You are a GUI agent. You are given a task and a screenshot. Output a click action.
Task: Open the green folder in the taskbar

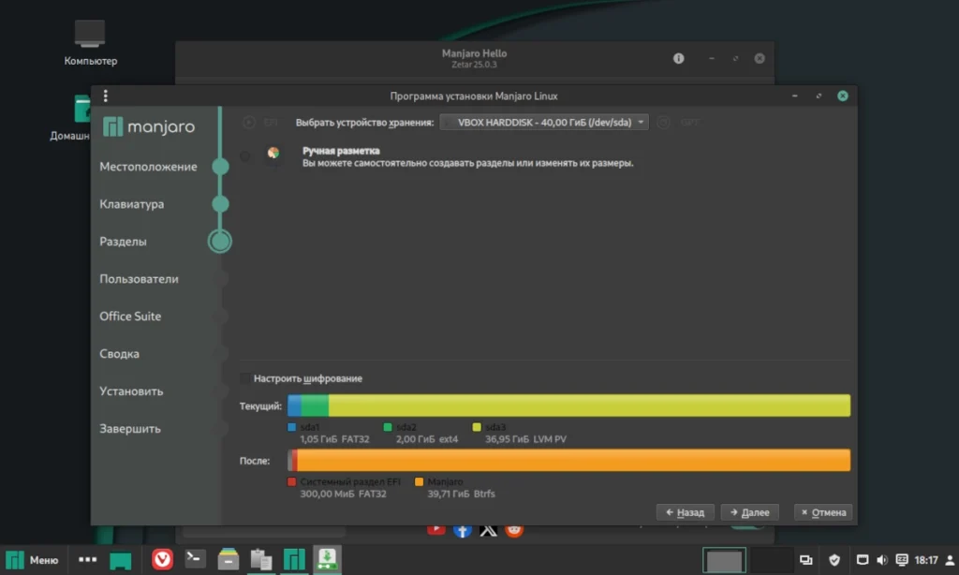click(x=121, y=560)
